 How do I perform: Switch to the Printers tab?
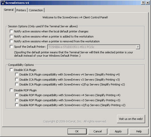tap(21, 10)
